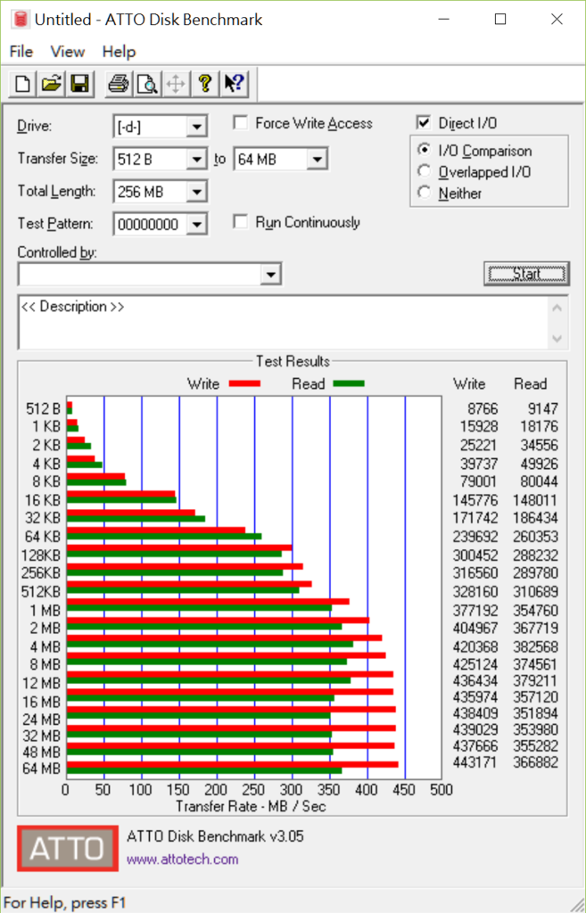Image resolution: width=586 pixels, height=913 pixels.
Task: Open the View menu
Action: click(x=68, y=51)
